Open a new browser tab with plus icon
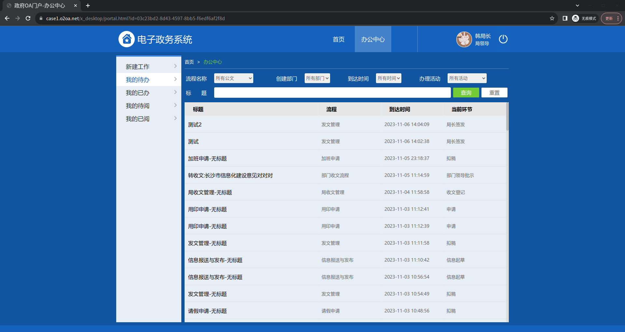Image resolution: width=625 pixels, height=332 pixels. pos(88,6)
